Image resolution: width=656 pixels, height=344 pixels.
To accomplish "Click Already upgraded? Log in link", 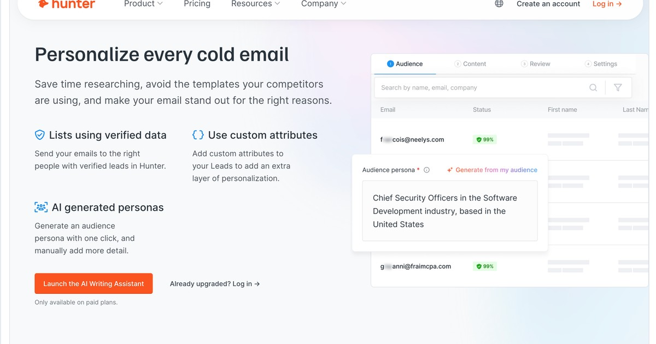I will click(215, 284).
